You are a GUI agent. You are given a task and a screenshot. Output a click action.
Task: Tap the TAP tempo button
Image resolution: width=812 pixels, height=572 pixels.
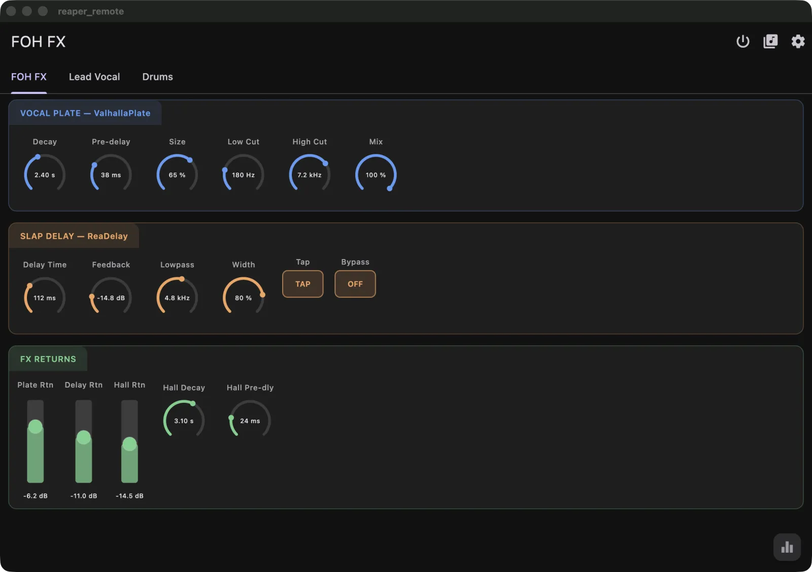click(x=303, y=284)
